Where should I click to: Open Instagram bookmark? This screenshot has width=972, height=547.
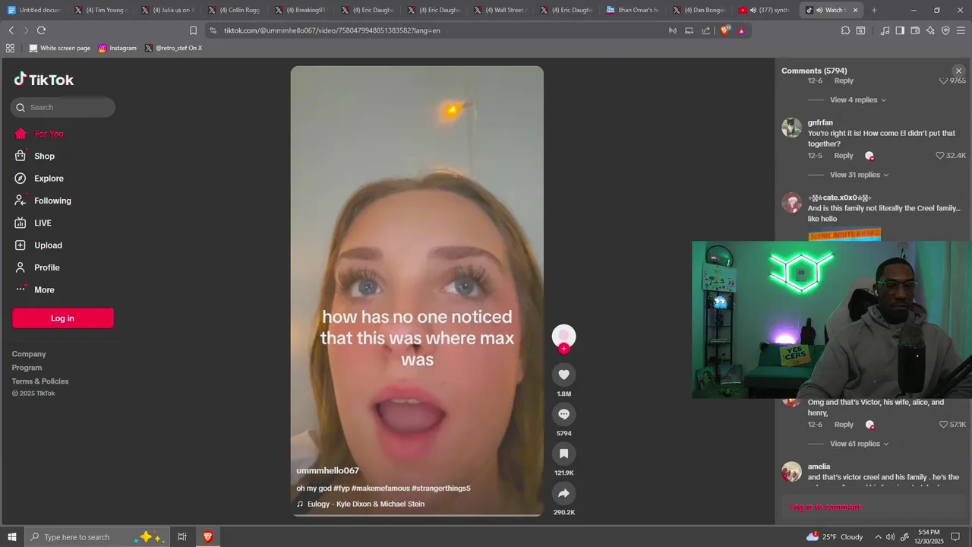pos(118,48)
